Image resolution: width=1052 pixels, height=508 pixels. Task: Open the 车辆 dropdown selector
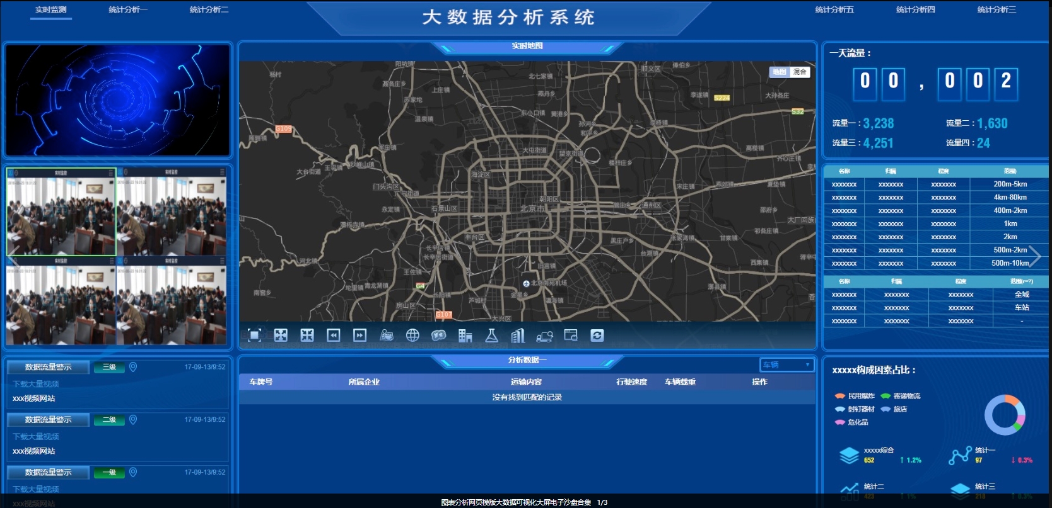coord(787,365)
